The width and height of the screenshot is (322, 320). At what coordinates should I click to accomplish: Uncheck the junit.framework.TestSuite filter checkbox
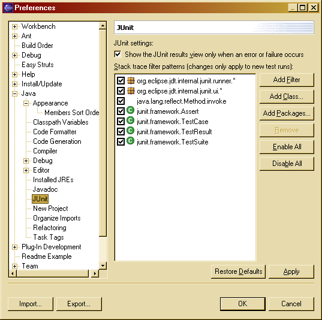121,141
